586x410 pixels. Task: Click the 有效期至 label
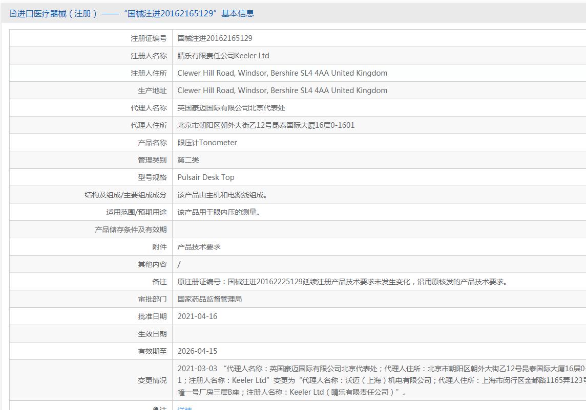tap(152, 351)
